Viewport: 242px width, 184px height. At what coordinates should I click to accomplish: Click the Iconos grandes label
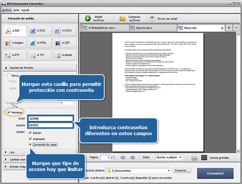tap(219, 158)
